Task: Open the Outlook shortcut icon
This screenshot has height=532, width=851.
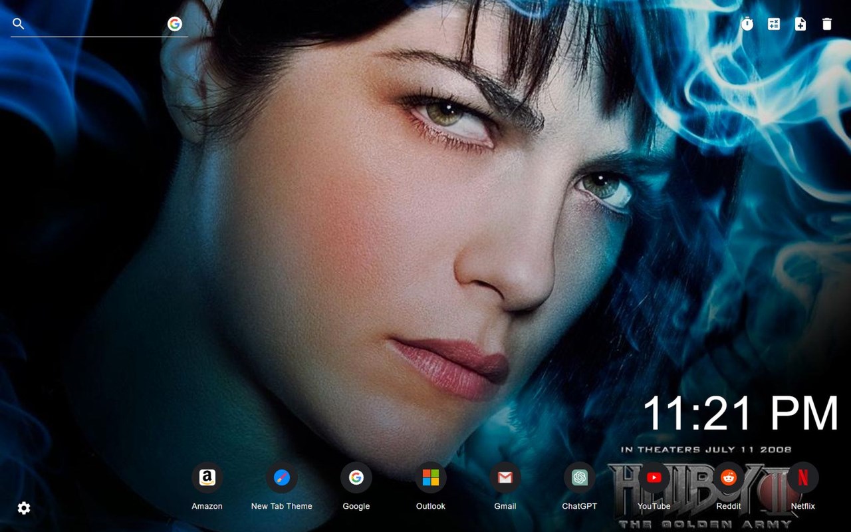Action: click(431, 477)
